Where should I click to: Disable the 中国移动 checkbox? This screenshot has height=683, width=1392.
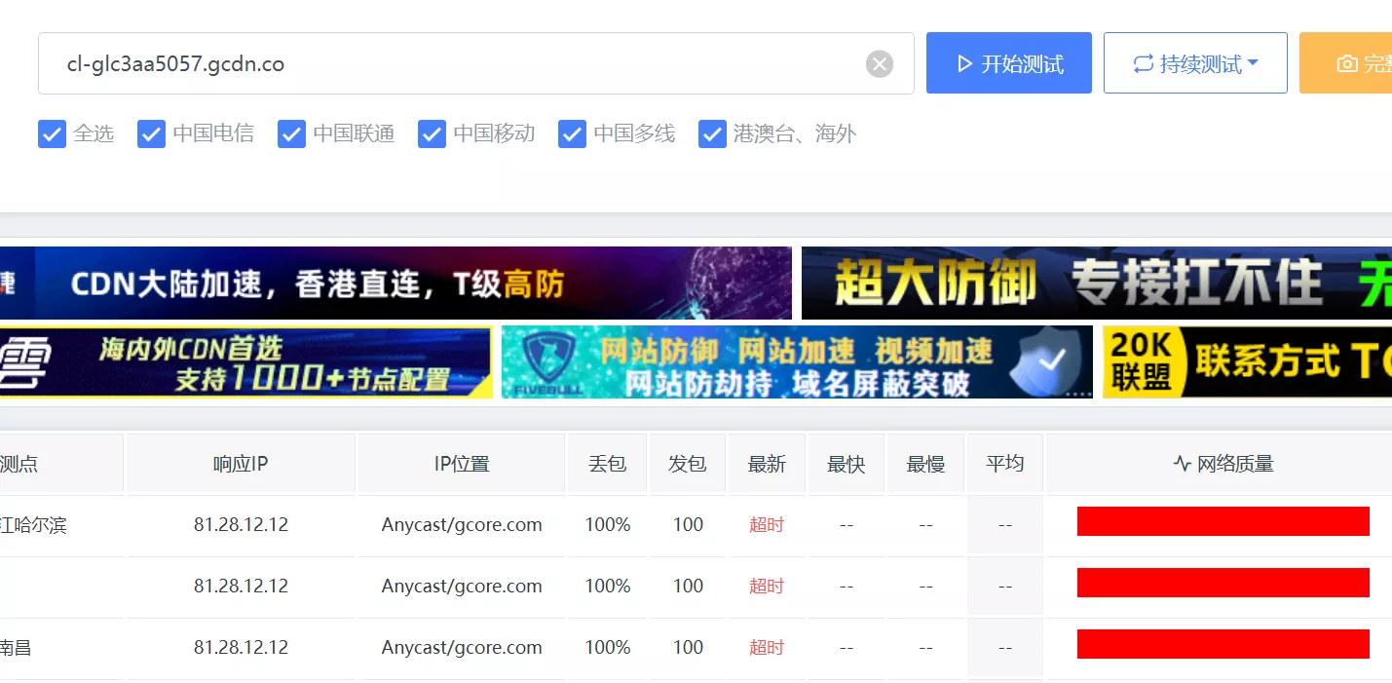pyautogui.click(x=432, y=134)
